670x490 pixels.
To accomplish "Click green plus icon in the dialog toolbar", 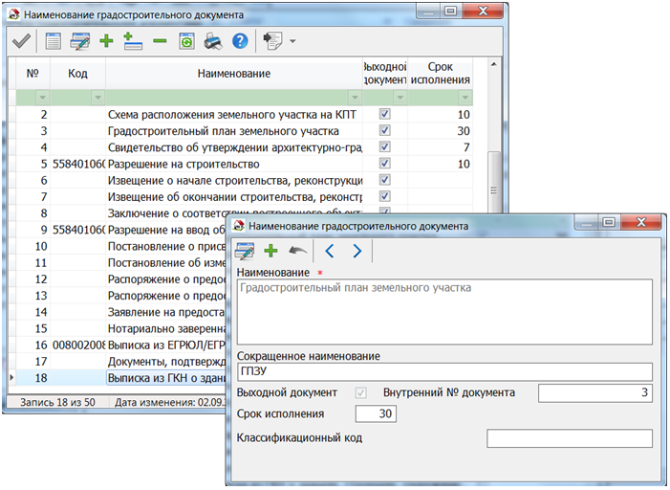I will [270, 251].
